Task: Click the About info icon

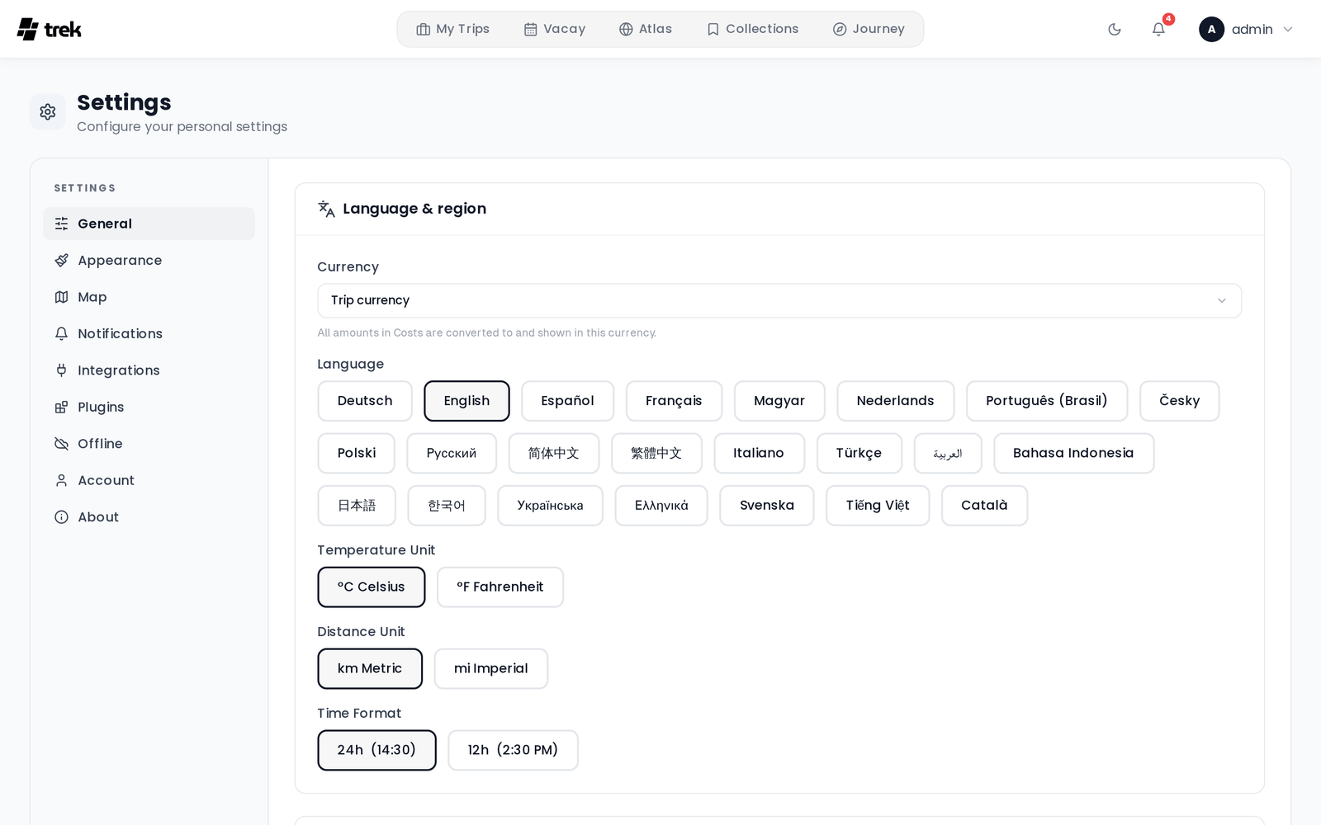Action: (x=61, y=517)
